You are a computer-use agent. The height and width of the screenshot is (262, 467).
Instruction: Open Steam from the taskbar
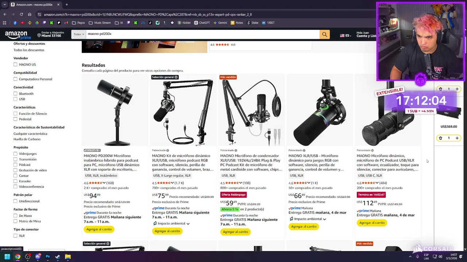click(58, 257)
